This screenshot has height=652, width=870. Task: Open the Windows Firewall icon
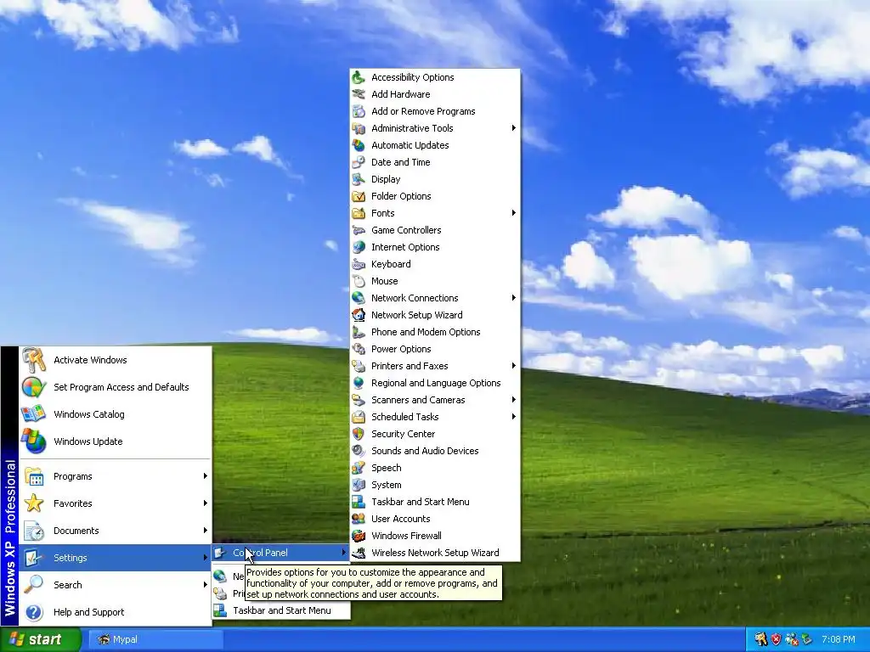pyautogui.click(x=359, y=537)
